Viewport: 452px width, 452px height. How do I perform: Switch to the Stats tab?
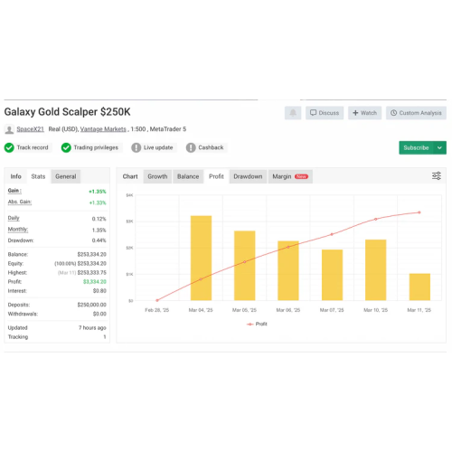coord(38,176)
